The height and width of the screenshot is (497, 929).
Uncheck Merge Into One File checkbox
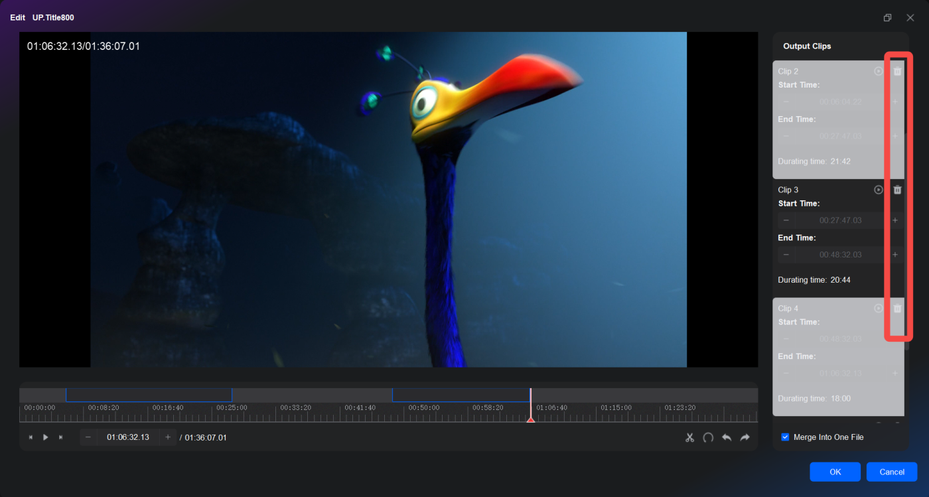[x=786, y=437]
